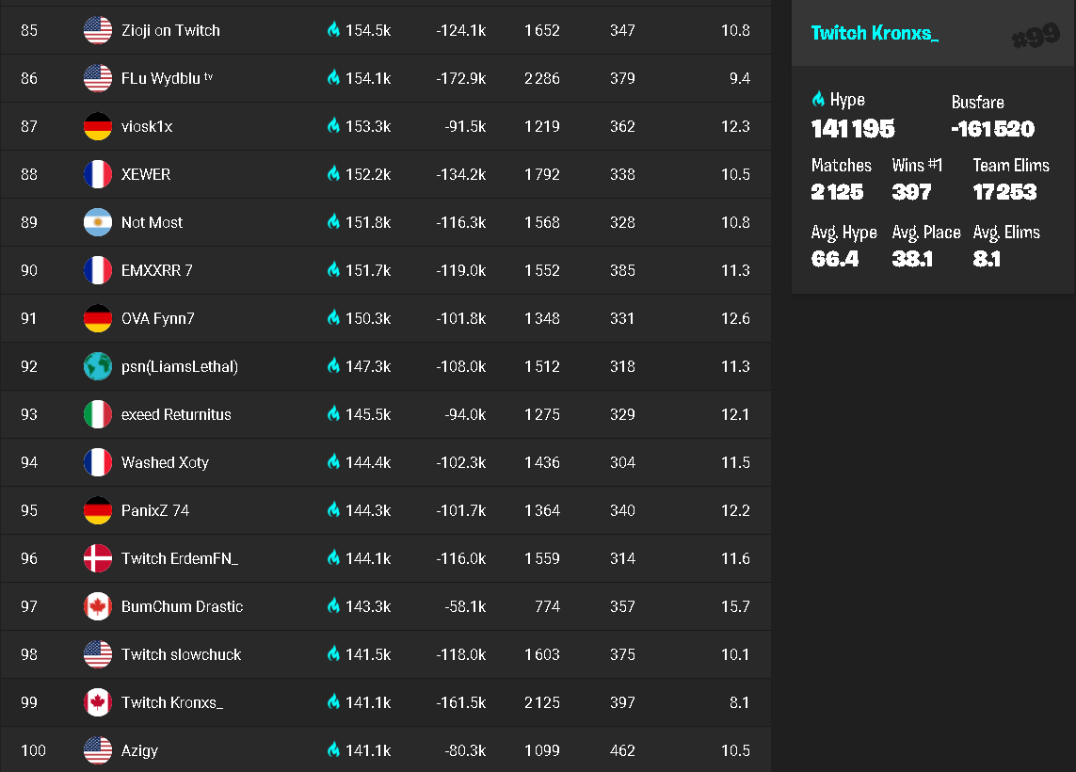Viewport: 1076px width, 772px height.
Task: Click the flame icon by Hype in player card
Action: click(x=818, y=99)
